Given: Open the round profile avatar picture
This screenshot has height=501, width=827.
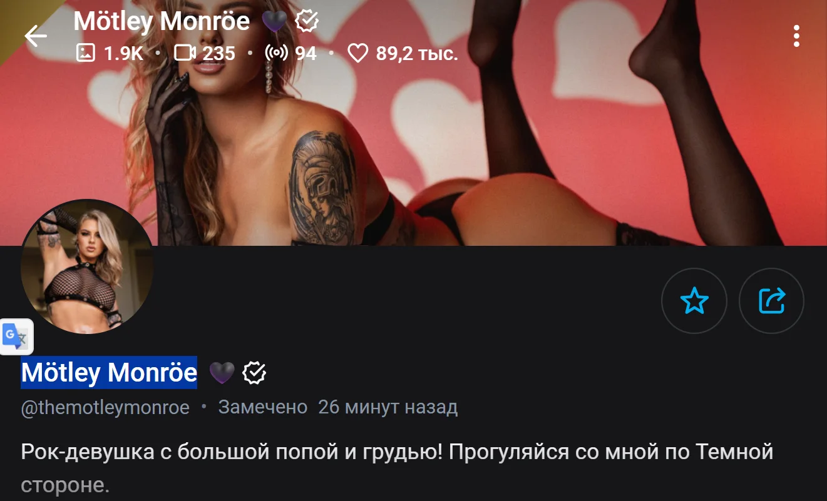Looking at the screenshot, I should 87,266.
